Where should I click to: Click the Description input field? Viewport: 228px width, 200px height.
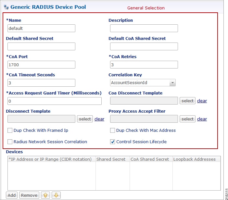click(144, 28)
